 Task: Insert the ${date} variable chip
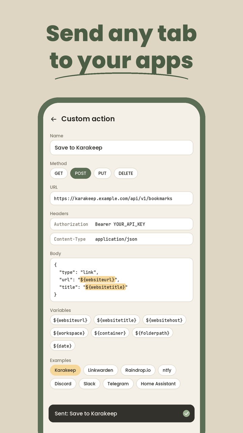click(x=62, y=346)
